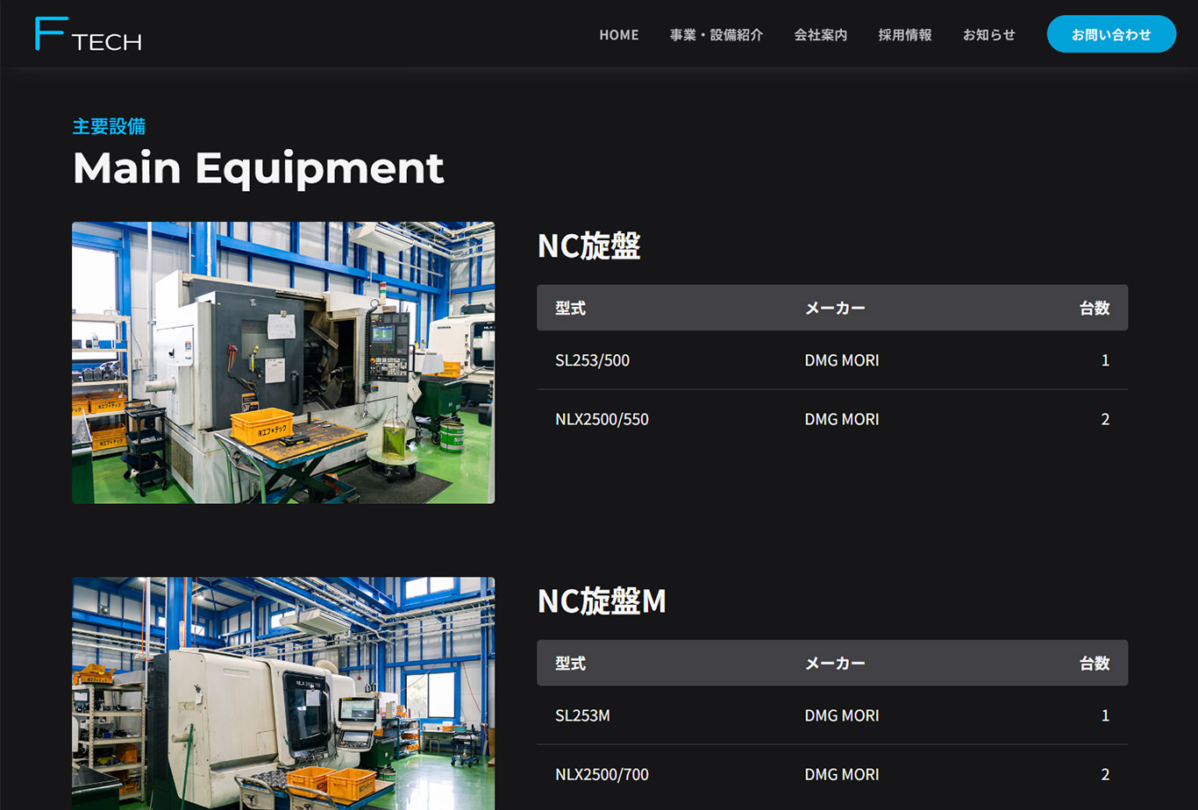1198x810 pixels.
Task: Select お知らせ in the navigation bar
Action: coord(988,35)
